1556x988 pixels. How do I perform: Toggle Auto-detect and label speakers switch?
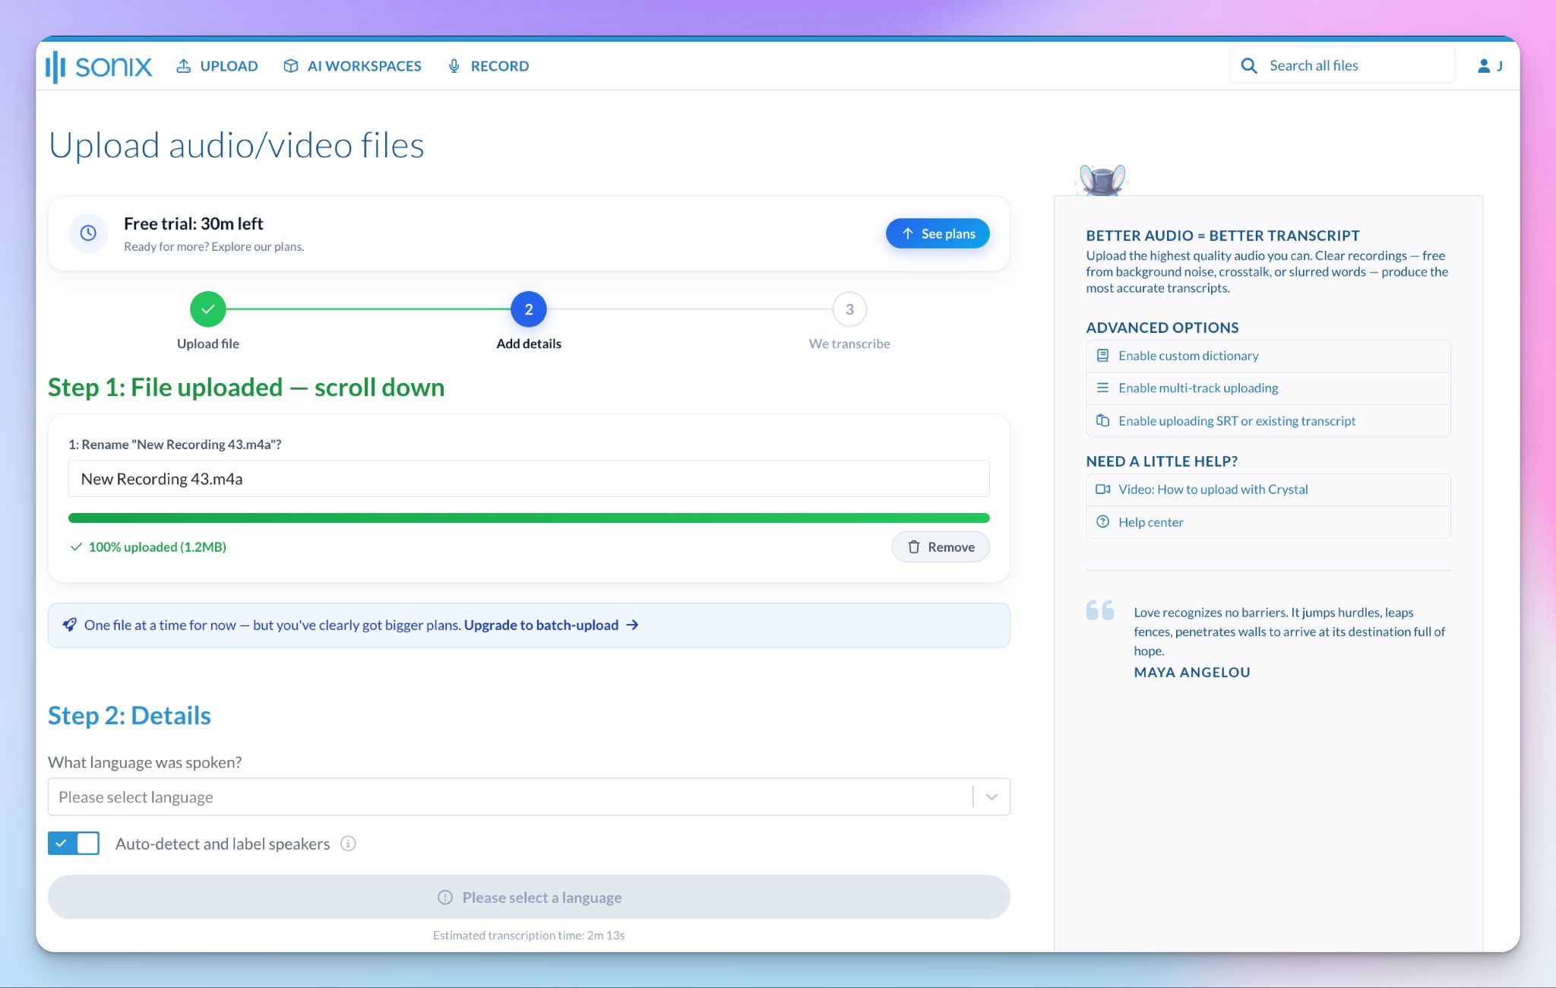74,843
